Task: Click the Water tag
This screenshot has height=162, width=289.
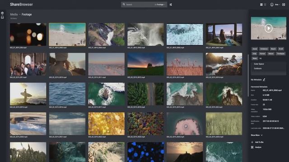Action: click(x=255, y=58)
